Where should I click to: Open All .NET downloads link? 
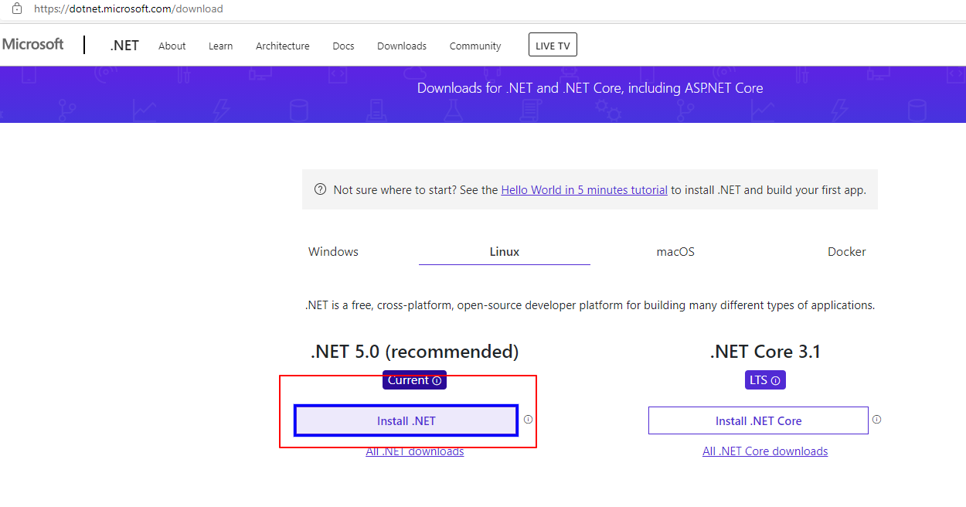(x=415, y=451)
